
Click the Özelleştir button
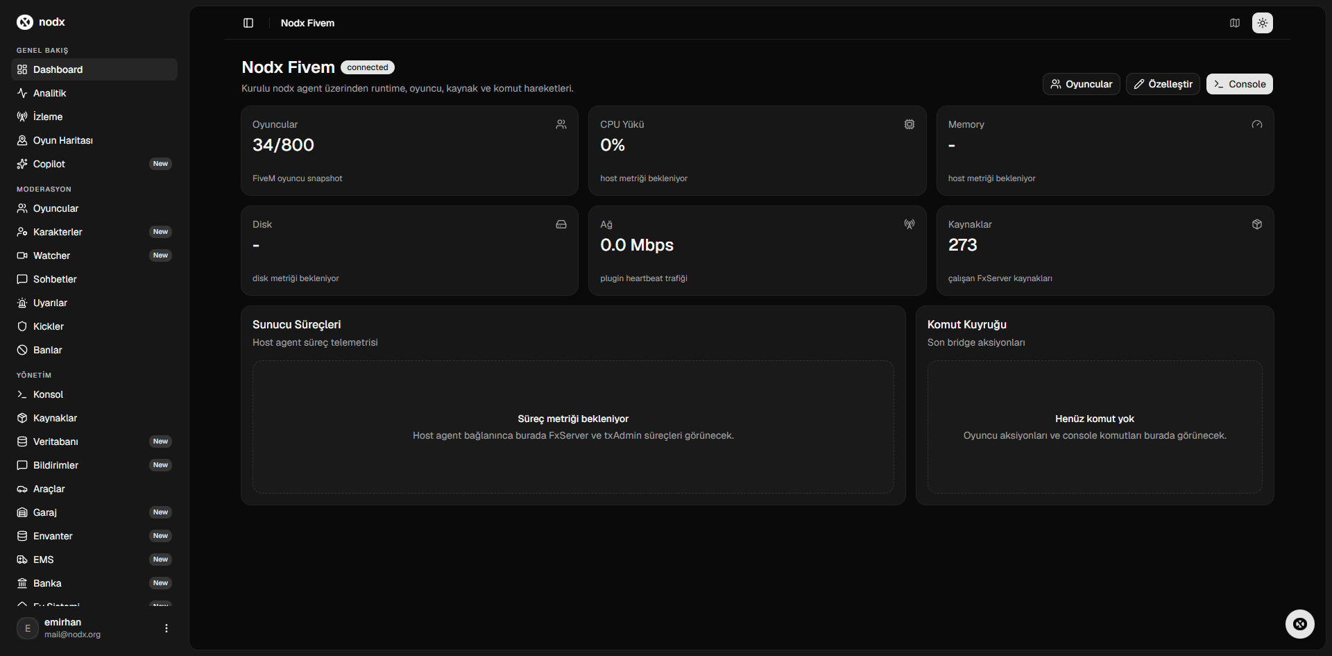[x=1163, y=84]
